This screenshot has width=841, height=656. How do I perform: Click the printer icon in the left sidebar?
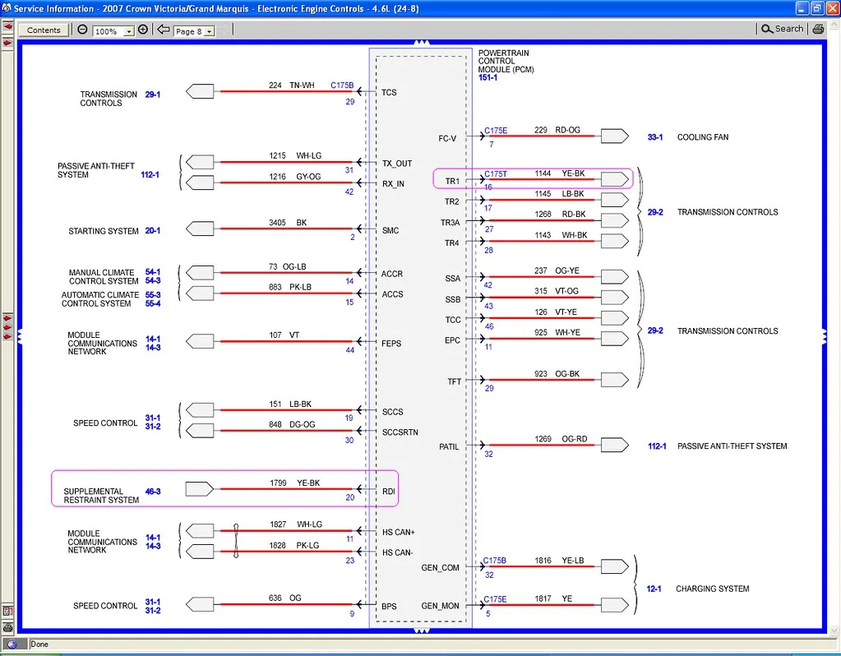coord(7,626)
